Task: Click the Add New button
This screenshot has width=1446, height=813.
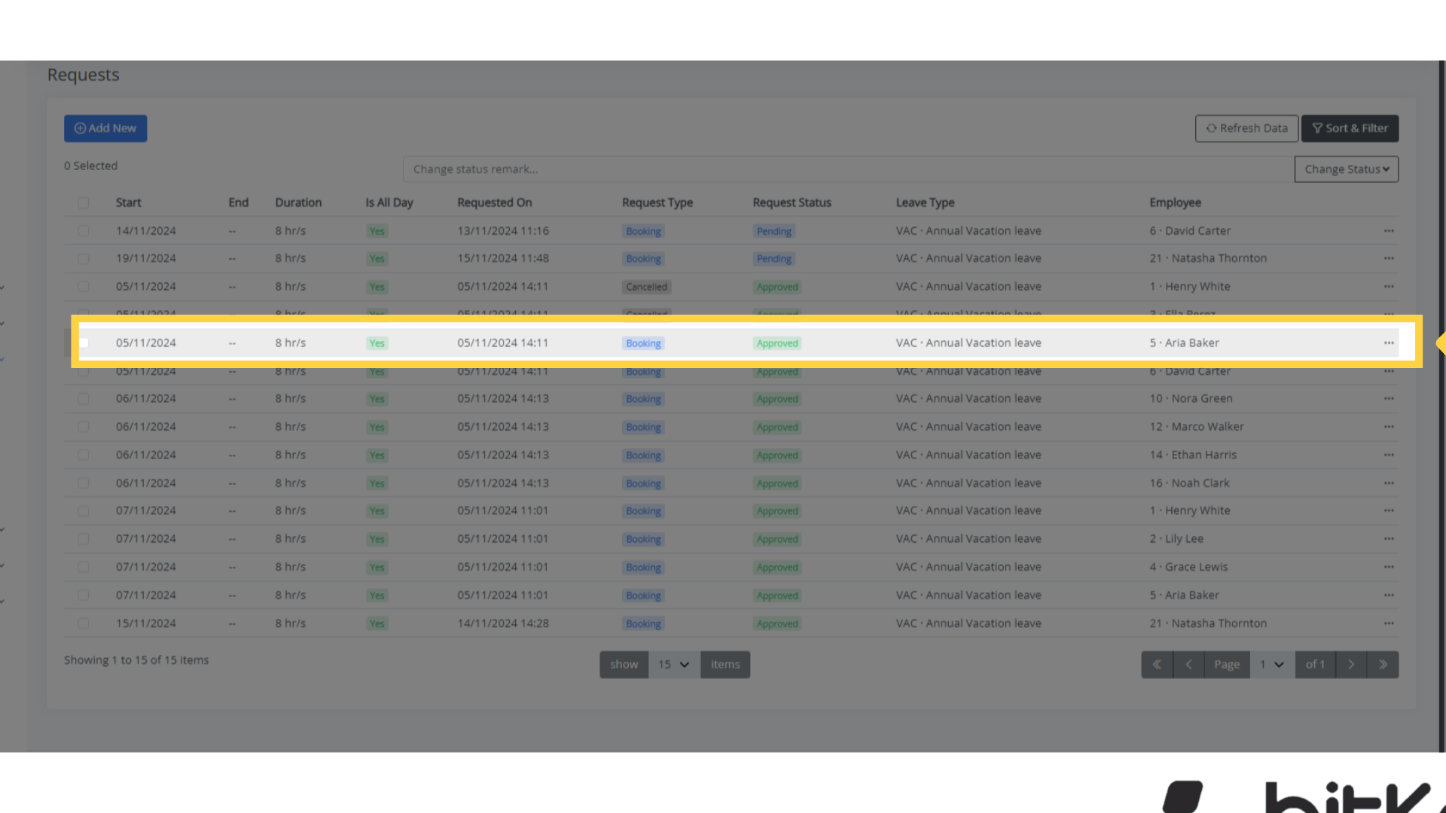Action: click(105, 128)
